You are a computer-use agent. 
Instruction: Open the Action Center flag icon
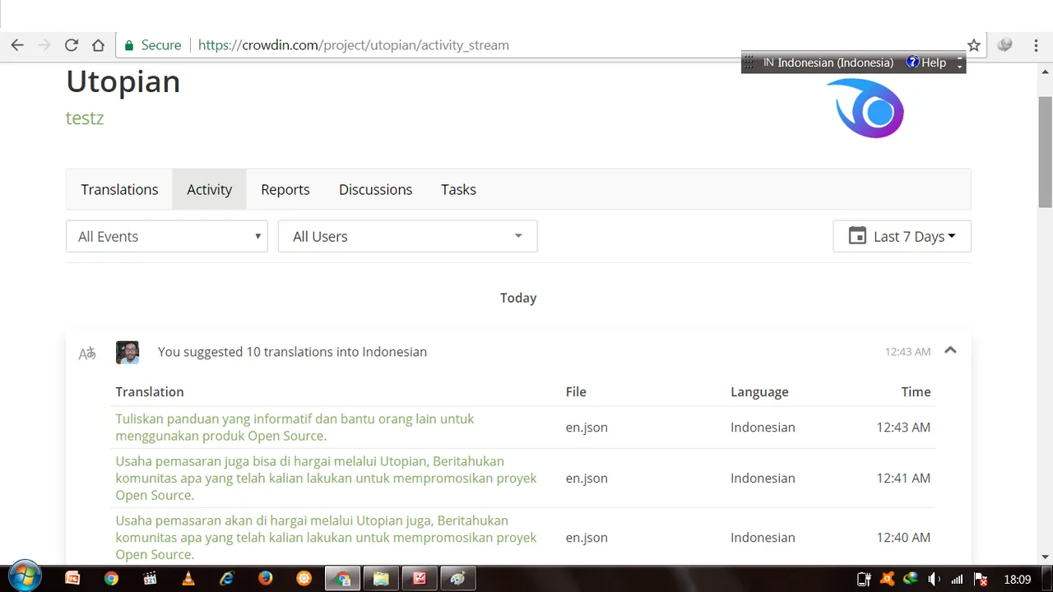[x=980, y=579]
